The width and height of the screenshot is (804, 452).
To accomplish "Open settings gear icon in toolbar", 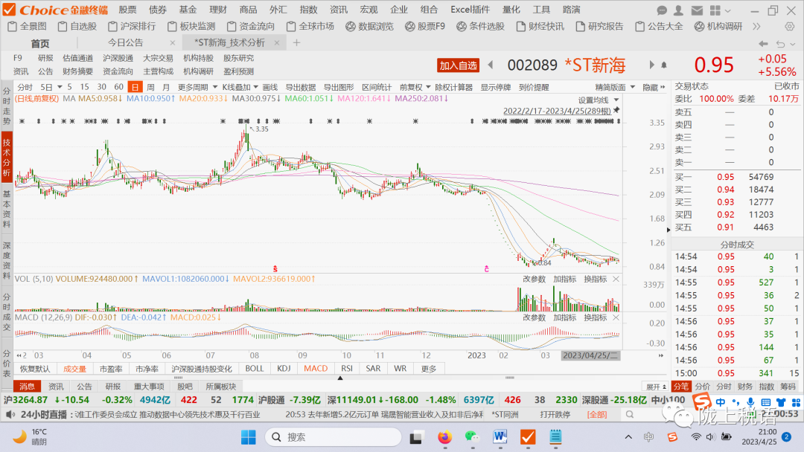I will pyautogui.click(x=790, y=26).
